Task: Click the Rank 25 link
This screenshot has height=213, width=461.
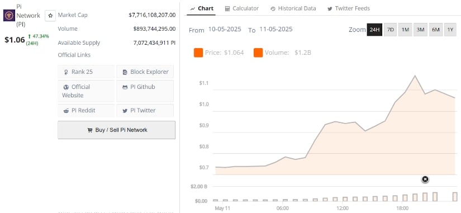Action: pos(86,72)
